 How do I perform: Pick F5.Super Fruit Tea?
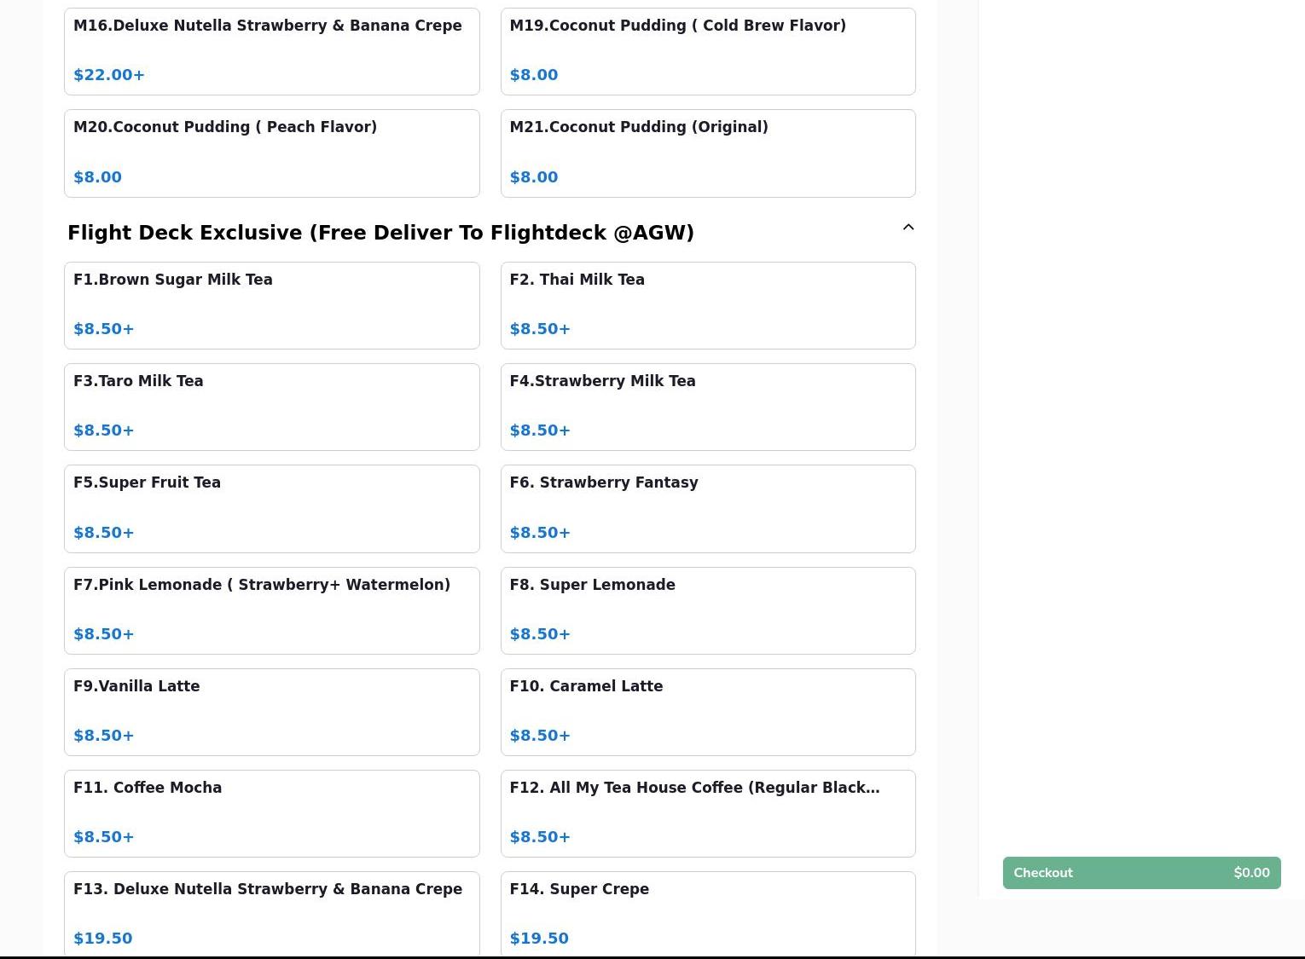(271, 508)
